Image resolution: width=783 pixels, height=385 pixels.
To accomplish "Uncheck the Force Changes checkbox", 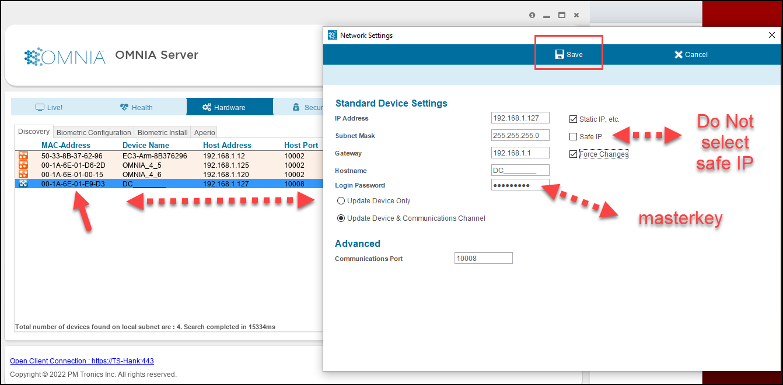I will pos(573,154).
